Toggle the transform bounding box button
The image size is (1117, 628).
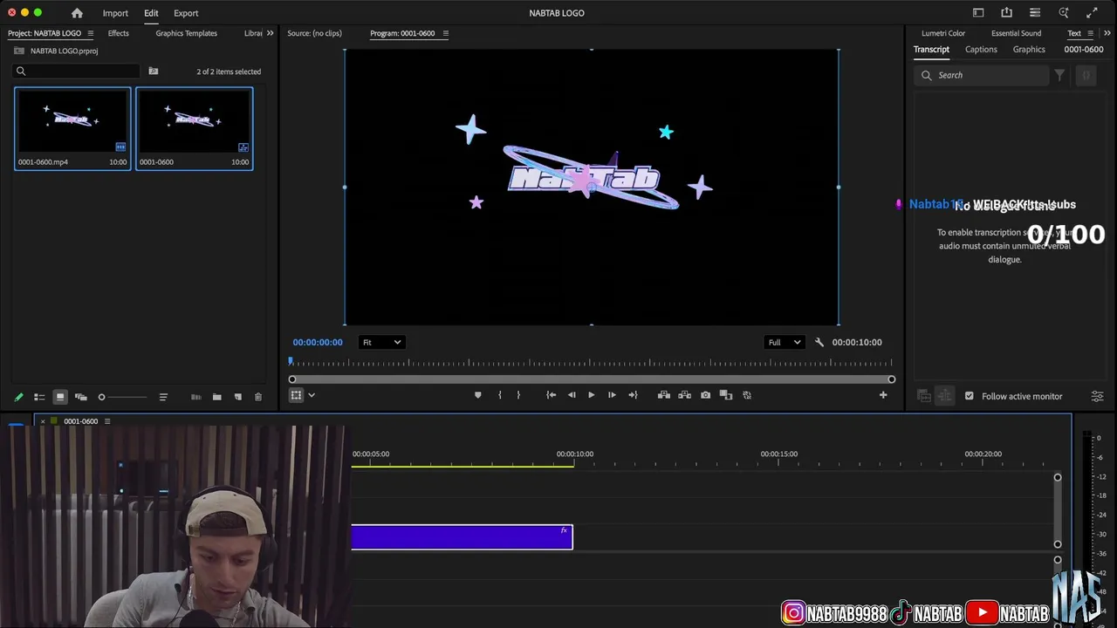coord(297,395)
